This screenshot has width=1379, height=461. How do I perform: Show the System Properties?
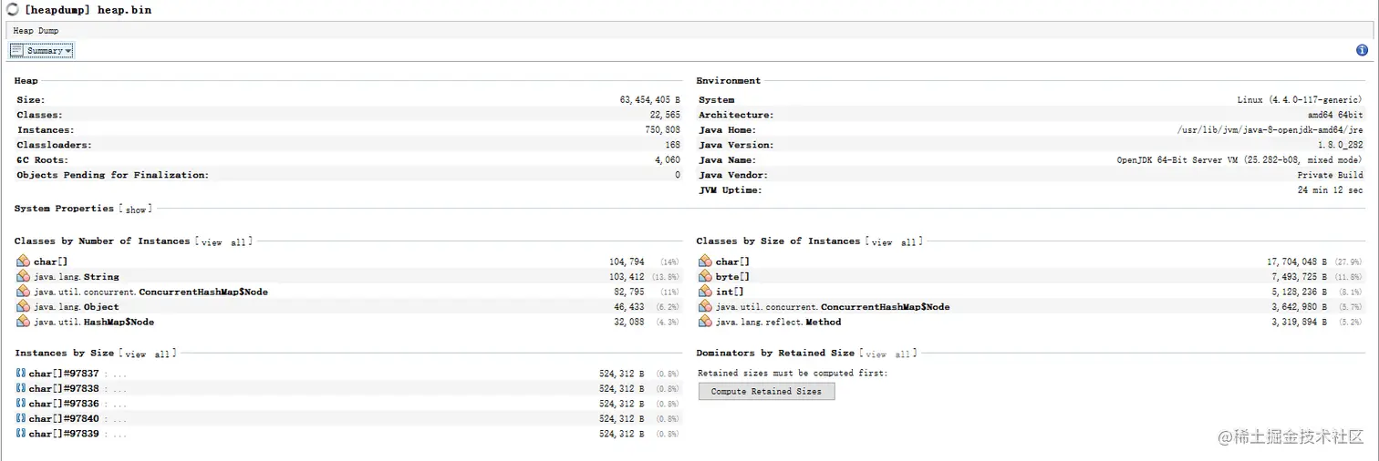click(x=136, y=210)
